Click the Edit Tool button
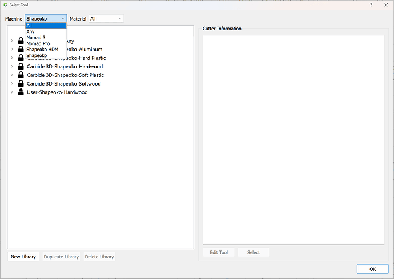The height and width of the screenshot is (279, 394). [x=219, y=252]
